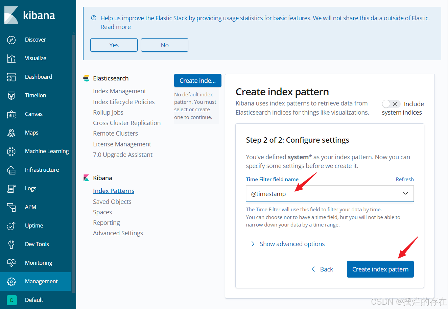Click the Machine Learning icon
Viewport: 448px width, 309px height.
11,151
